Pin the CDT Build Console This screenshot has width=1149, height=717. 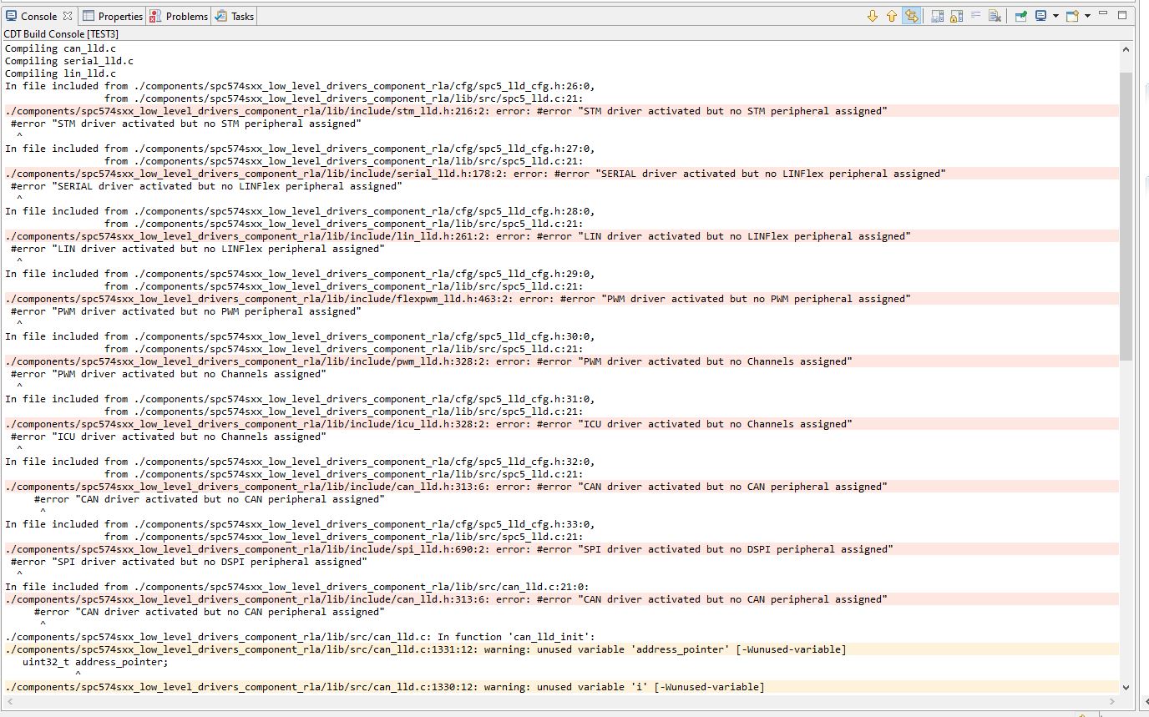[1020, 16]
